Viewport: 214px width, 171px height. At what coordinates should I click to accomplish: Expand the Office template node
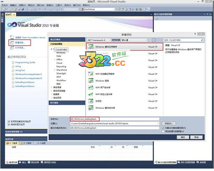[55, 59]
